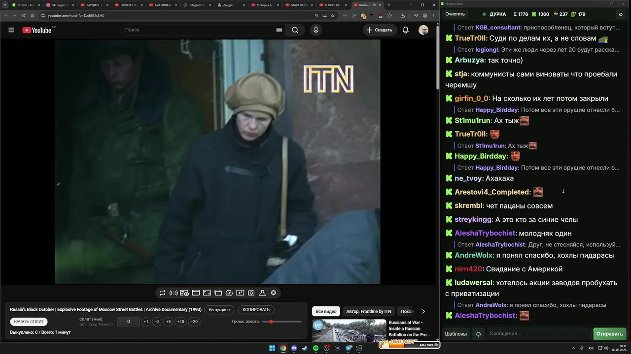Open Merged Chat settings gear
Viewport: 631px width, 354px height.
[621, 14]
